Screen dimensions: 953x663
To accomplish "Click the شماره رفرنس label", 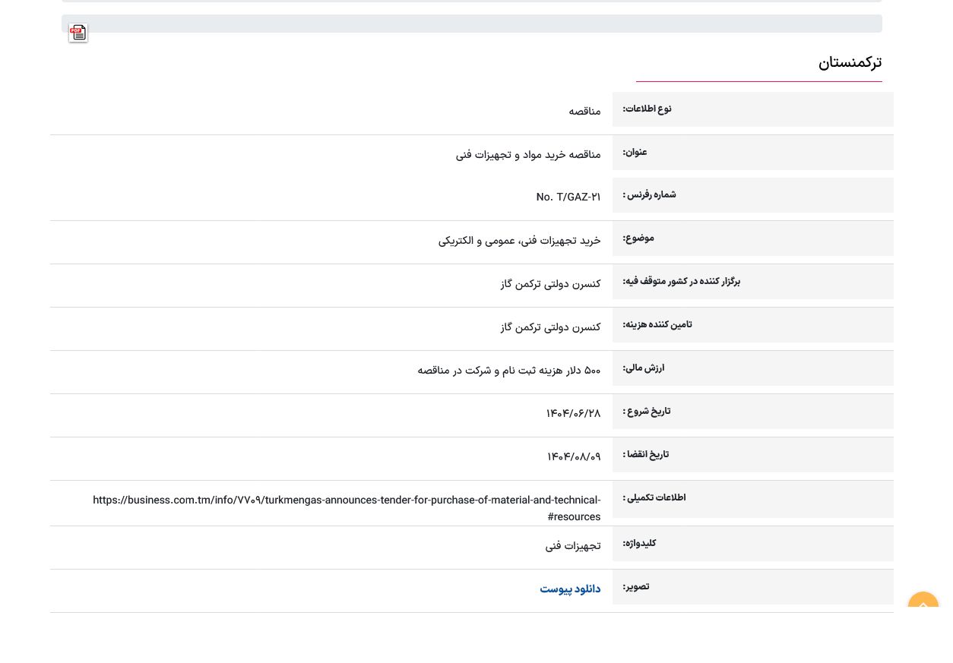I will [650, 194].
